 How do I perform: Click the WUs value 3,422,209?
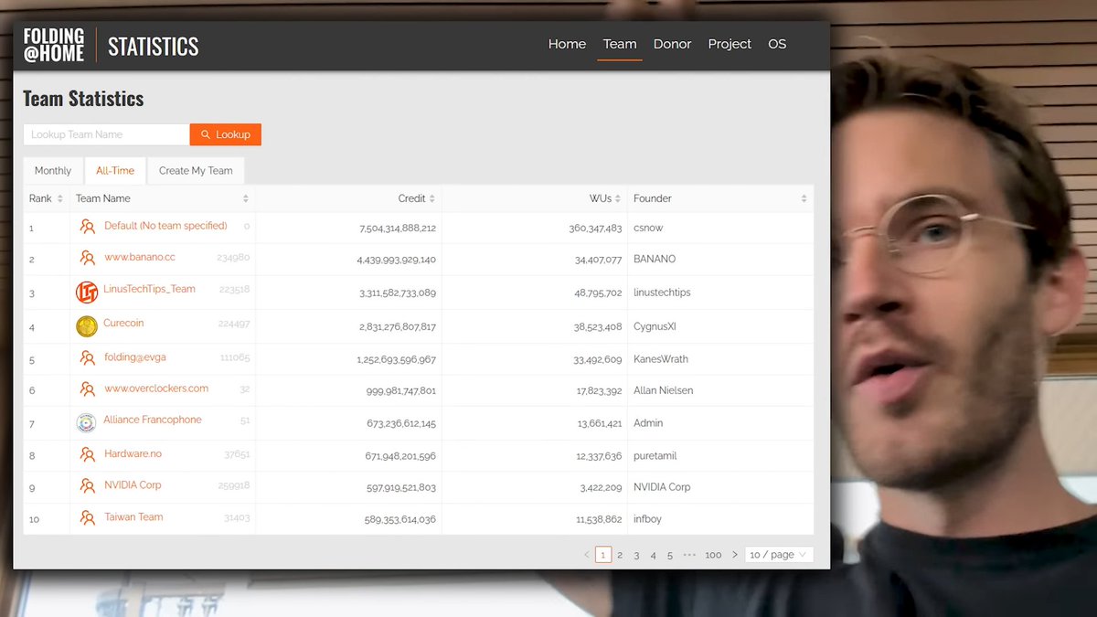tap(600, 487)
